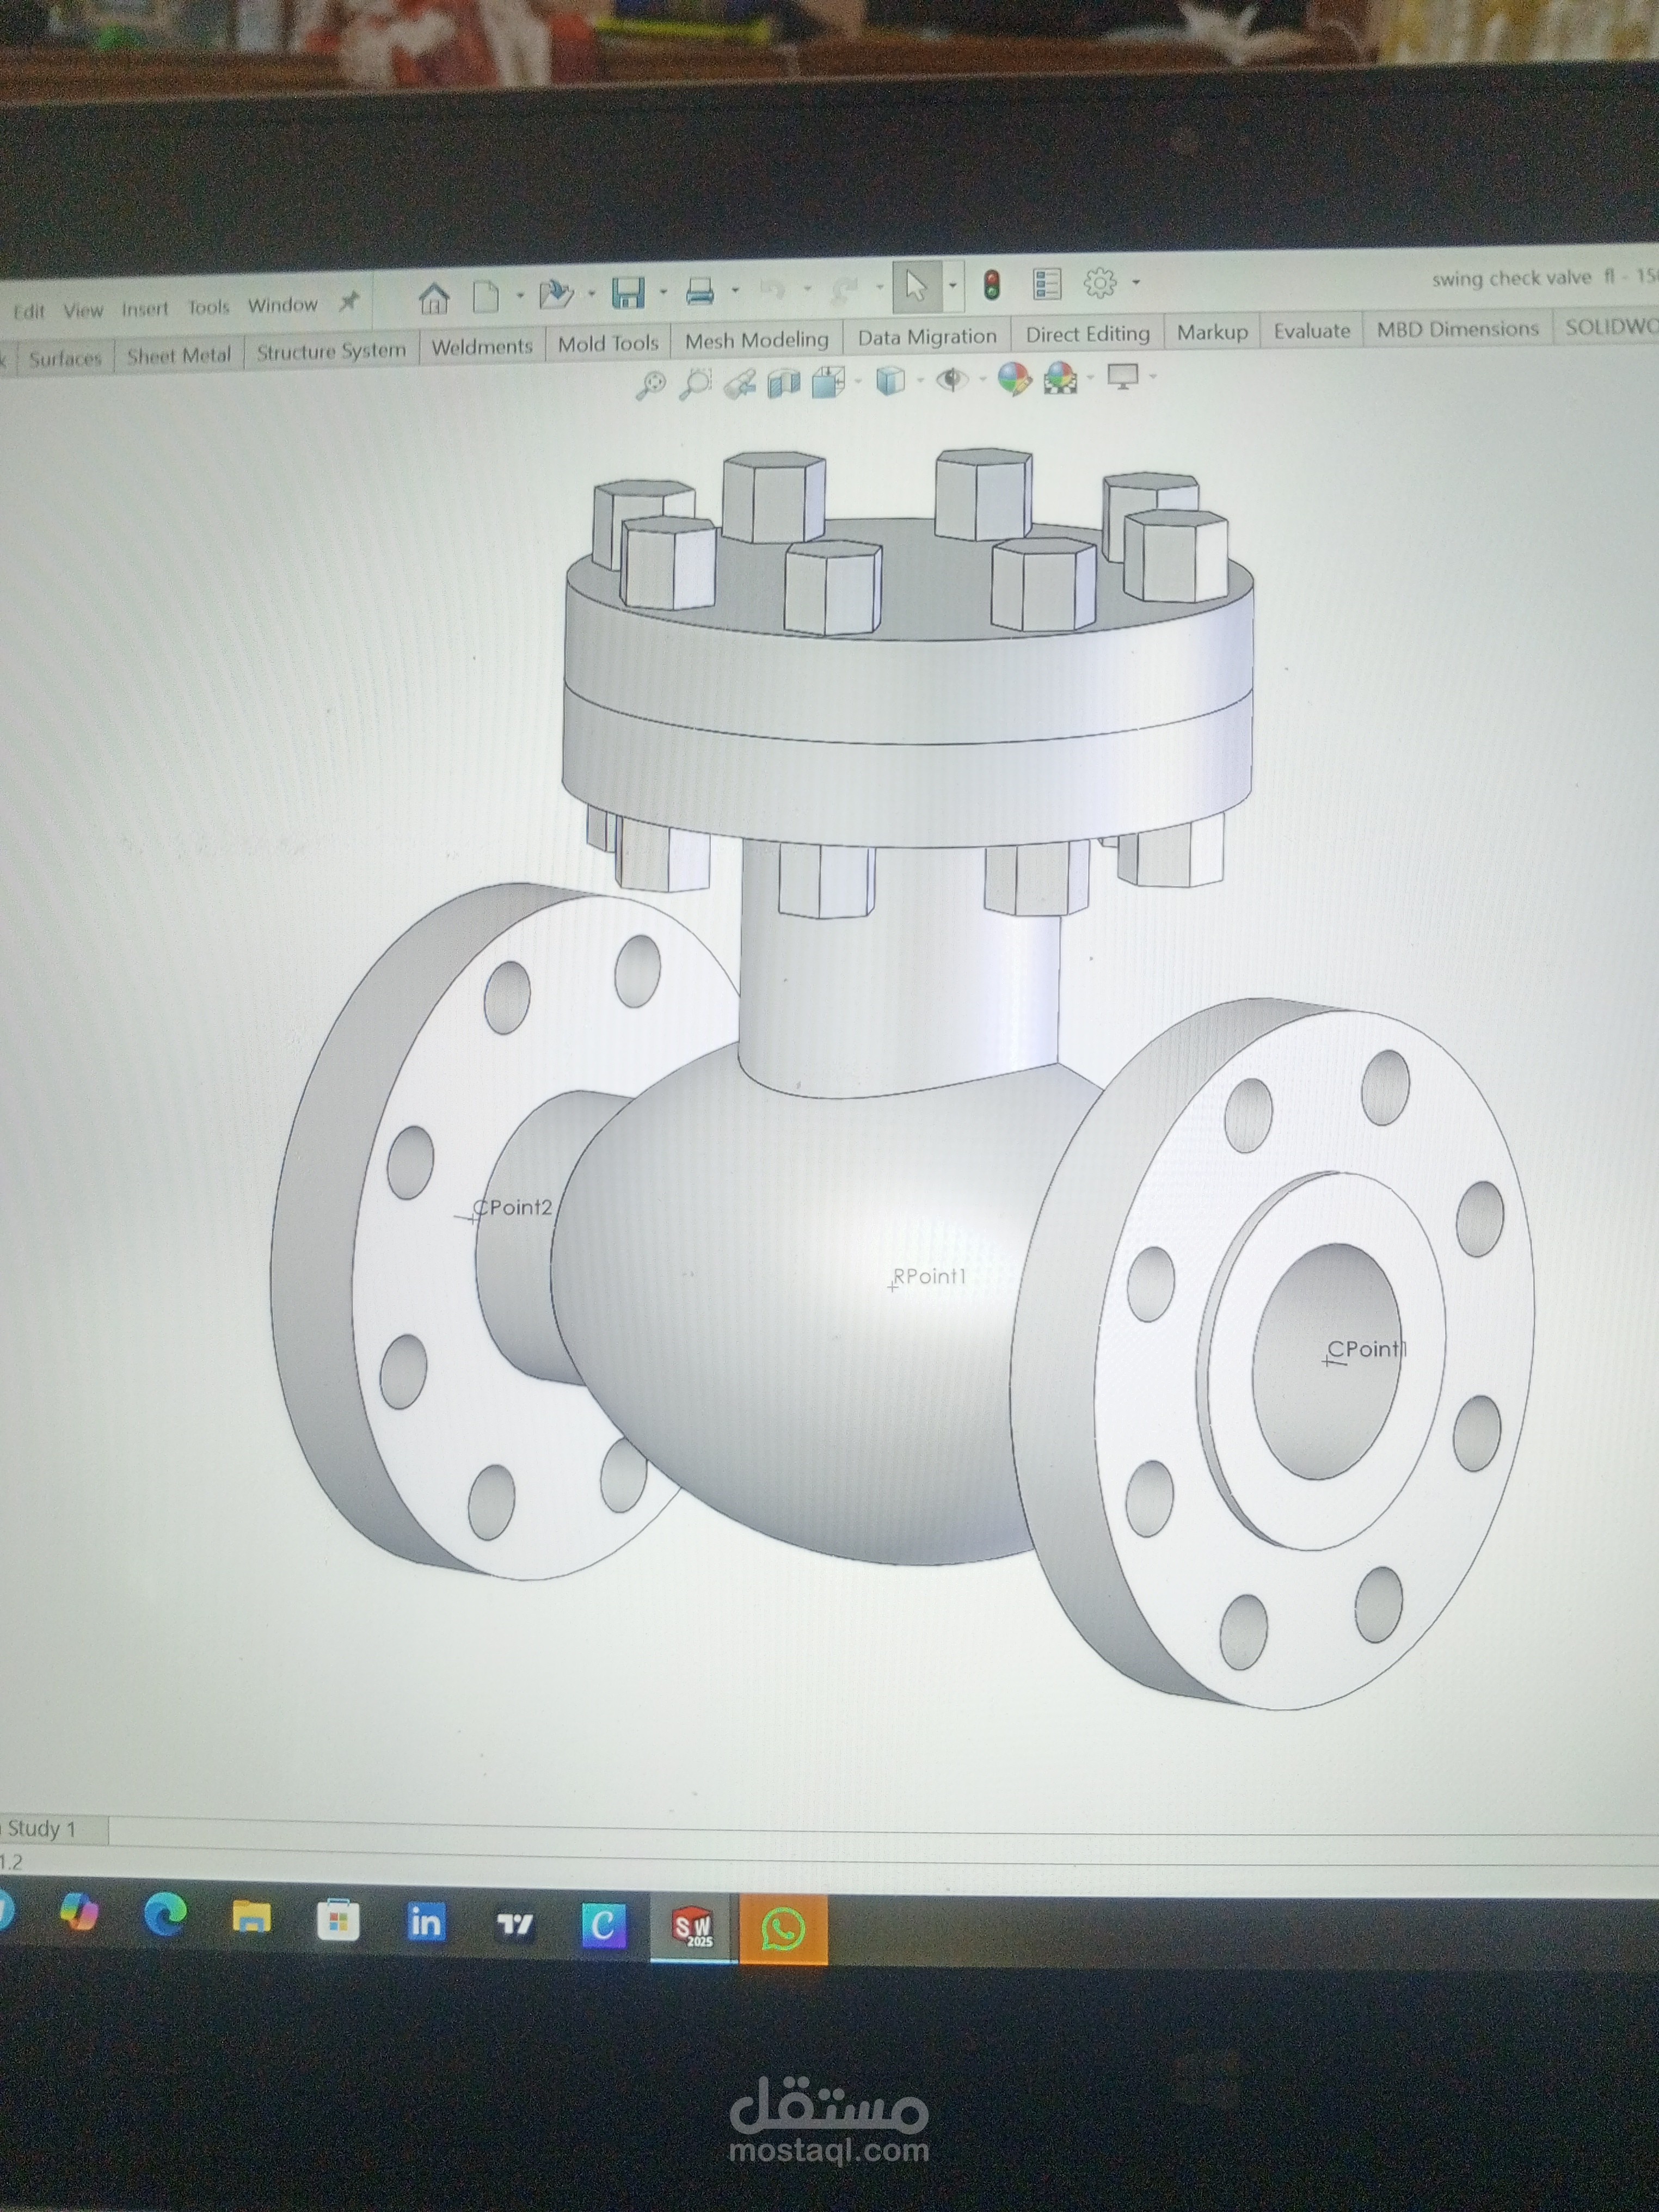
Task: Expand View Settings dropdown arrow
Action: click(1153, 376)
